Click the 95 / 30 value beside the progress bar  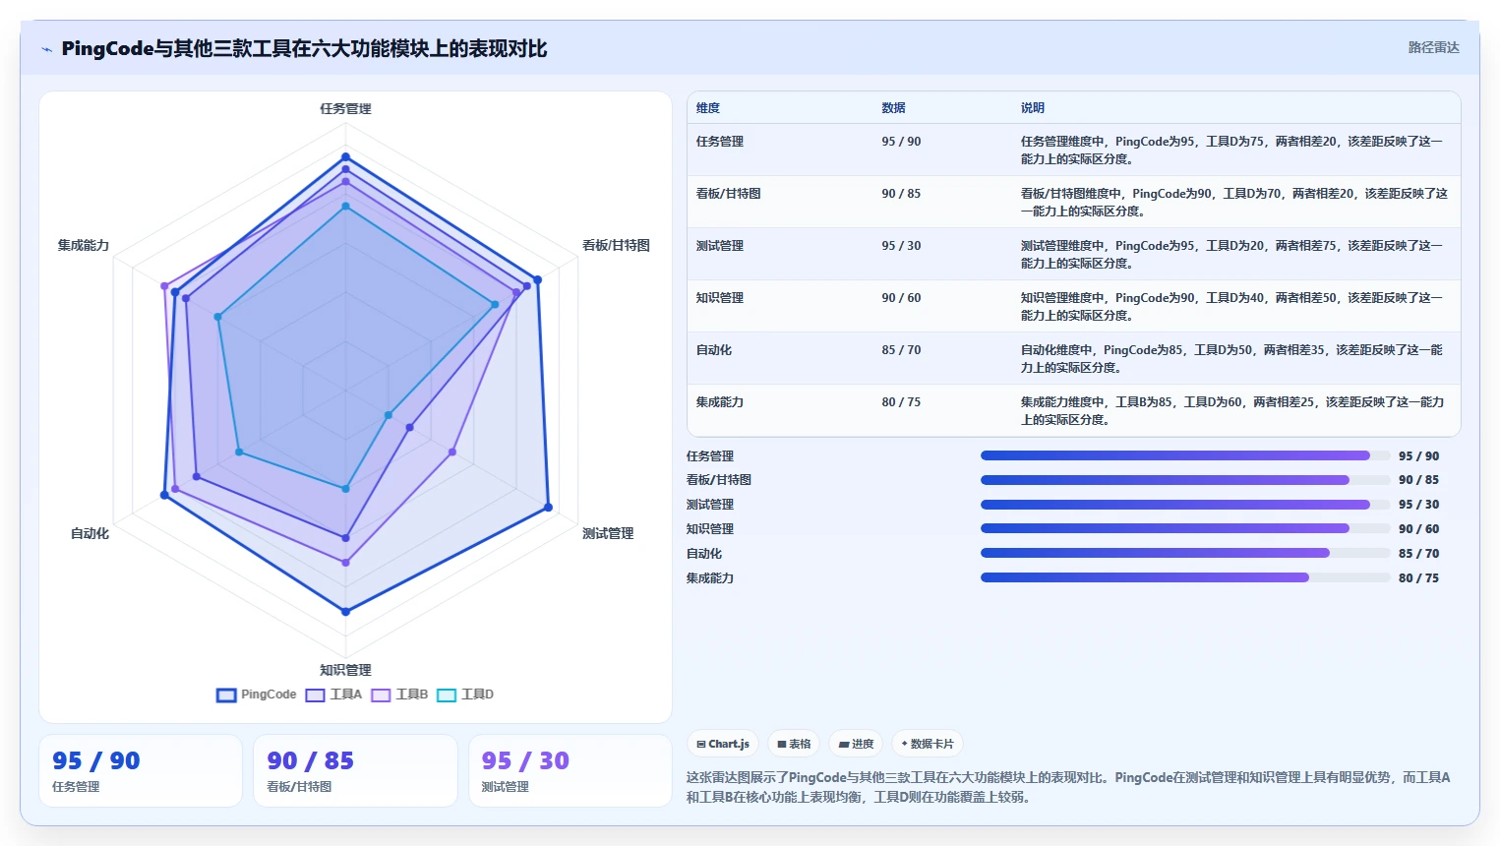click(x=1418, y=505)
